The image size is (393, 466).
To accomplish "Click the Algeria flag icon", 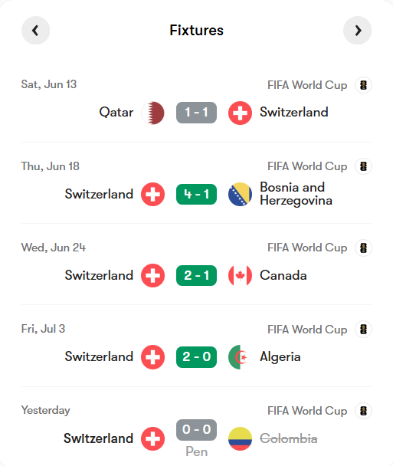I will (x=240, y=357).
